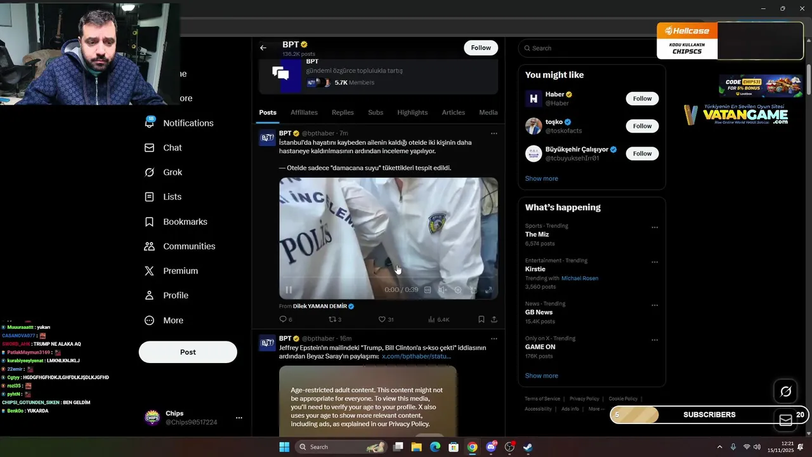Open the video player settings gear
Screen dimensions: 812x457
pyautogui.click(x=457, y=289)
